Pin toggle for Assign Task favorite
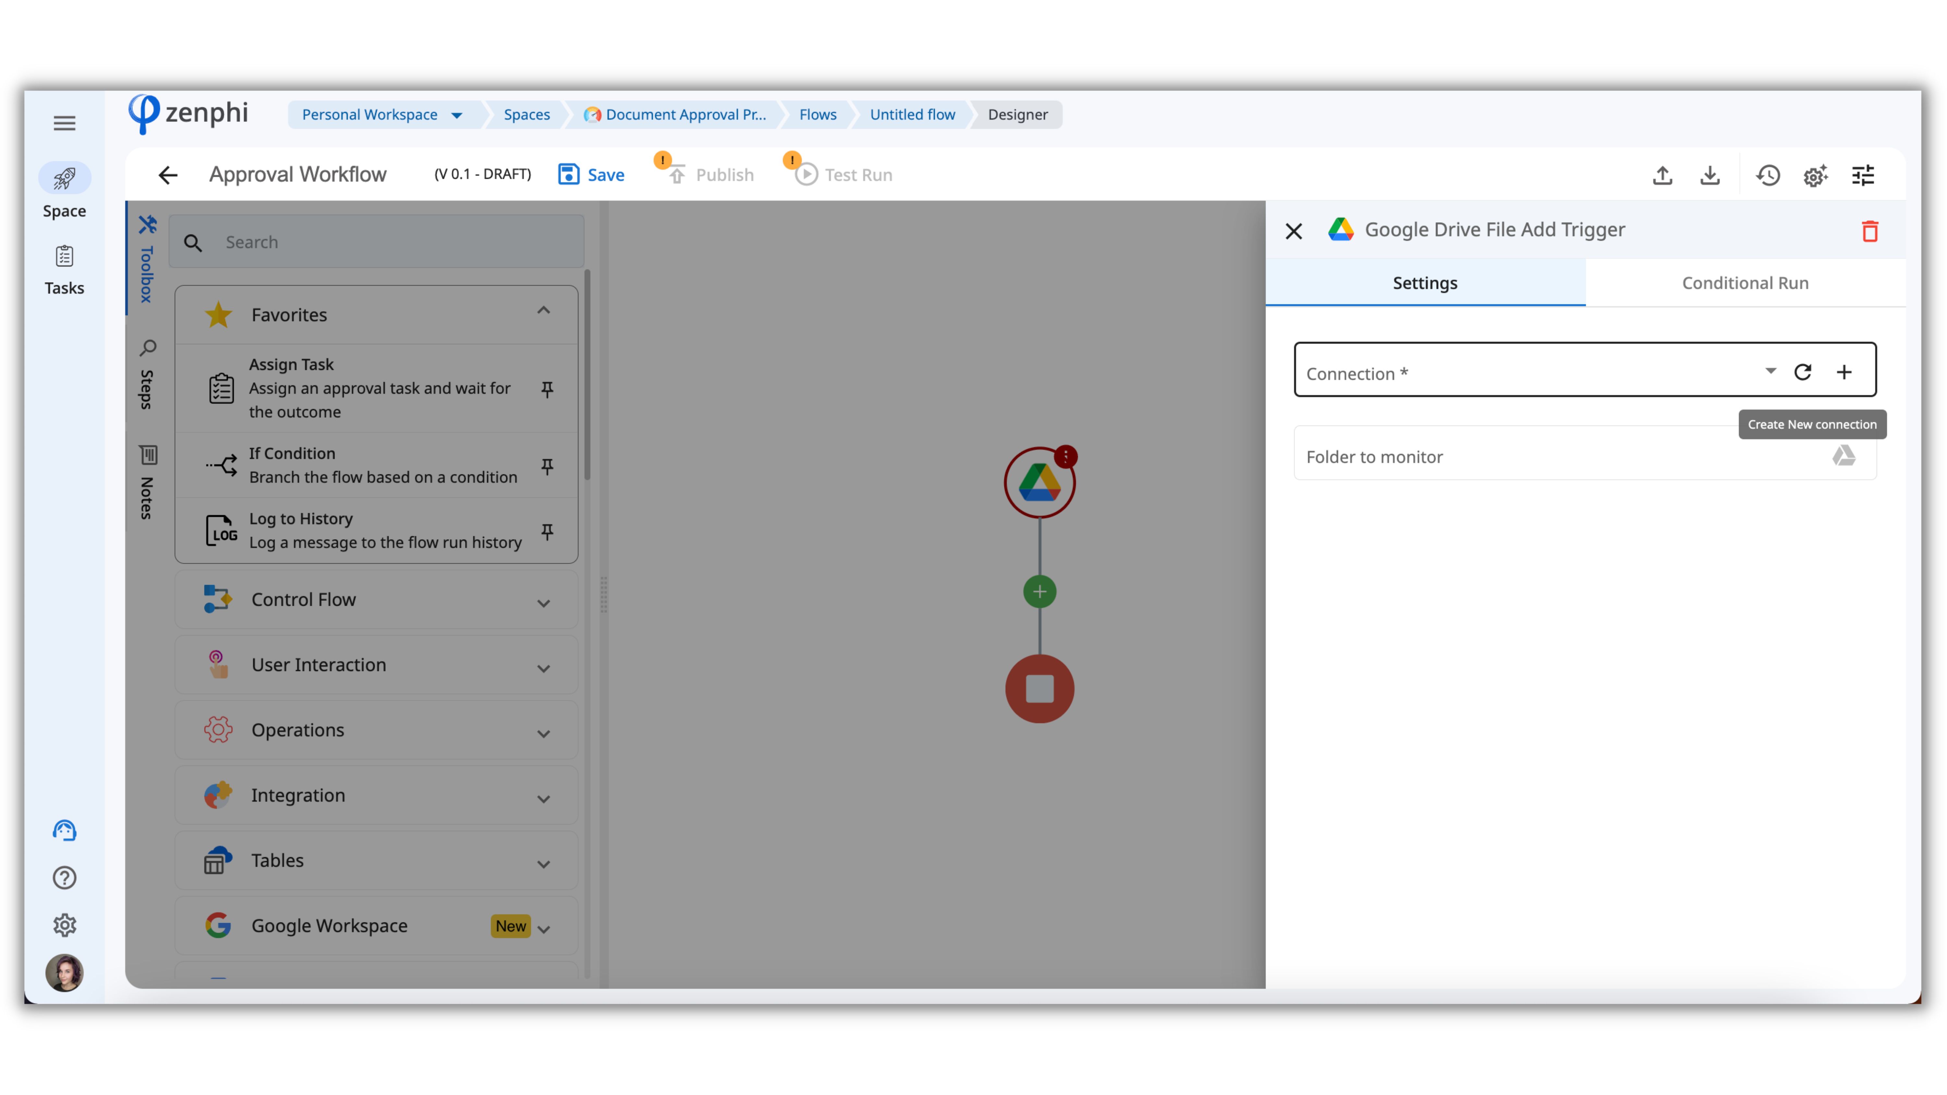This screenshot has width=1947, height=1095. coord(547,389)
